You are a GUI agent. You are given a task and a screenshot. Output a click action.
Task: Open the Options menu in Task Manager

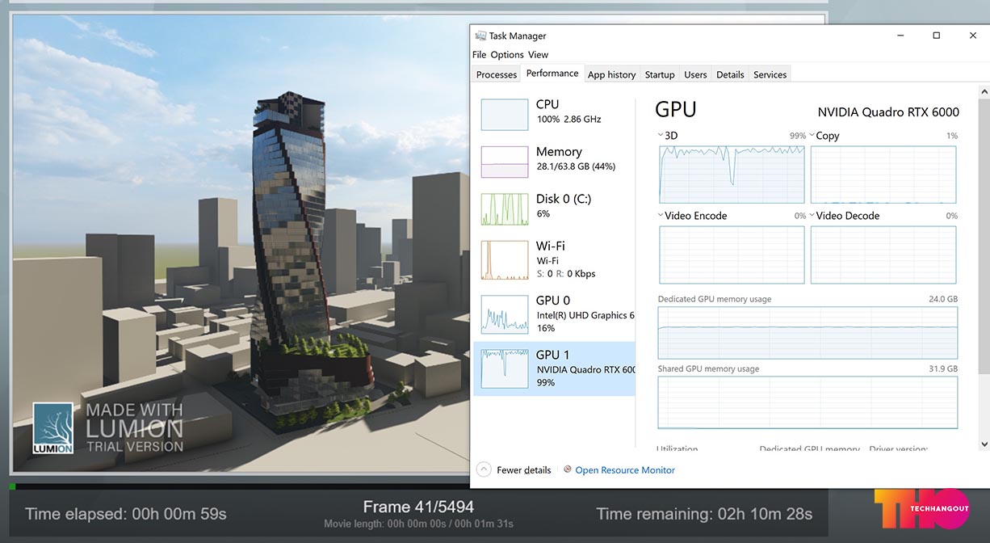click(507, 55)
